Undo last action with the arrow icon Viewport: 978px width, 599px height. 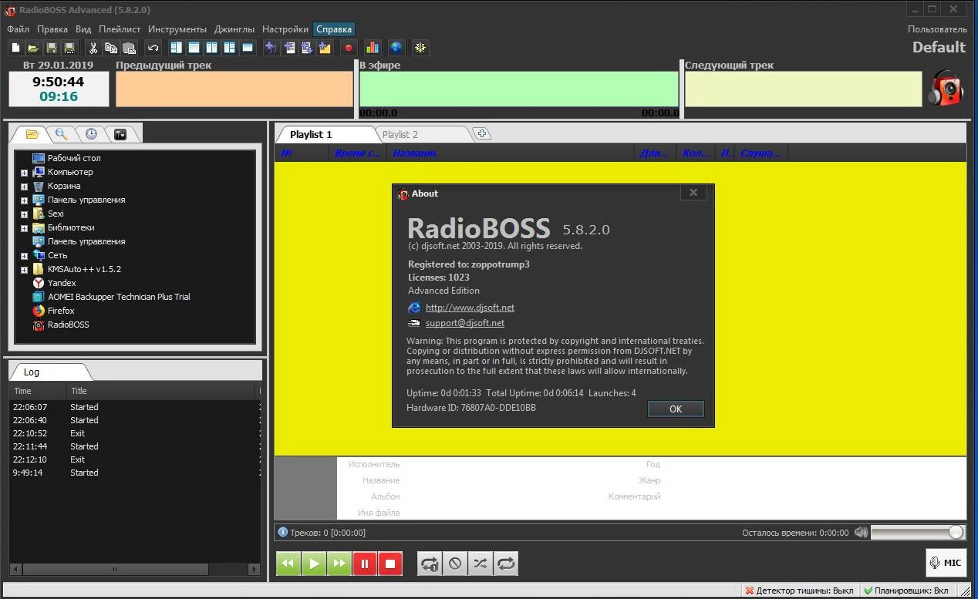click(x=153, y=48)
